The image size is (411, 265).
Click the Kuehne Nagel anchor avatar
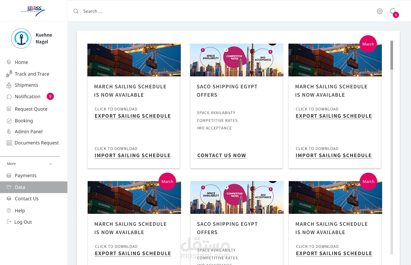(21, 38)
